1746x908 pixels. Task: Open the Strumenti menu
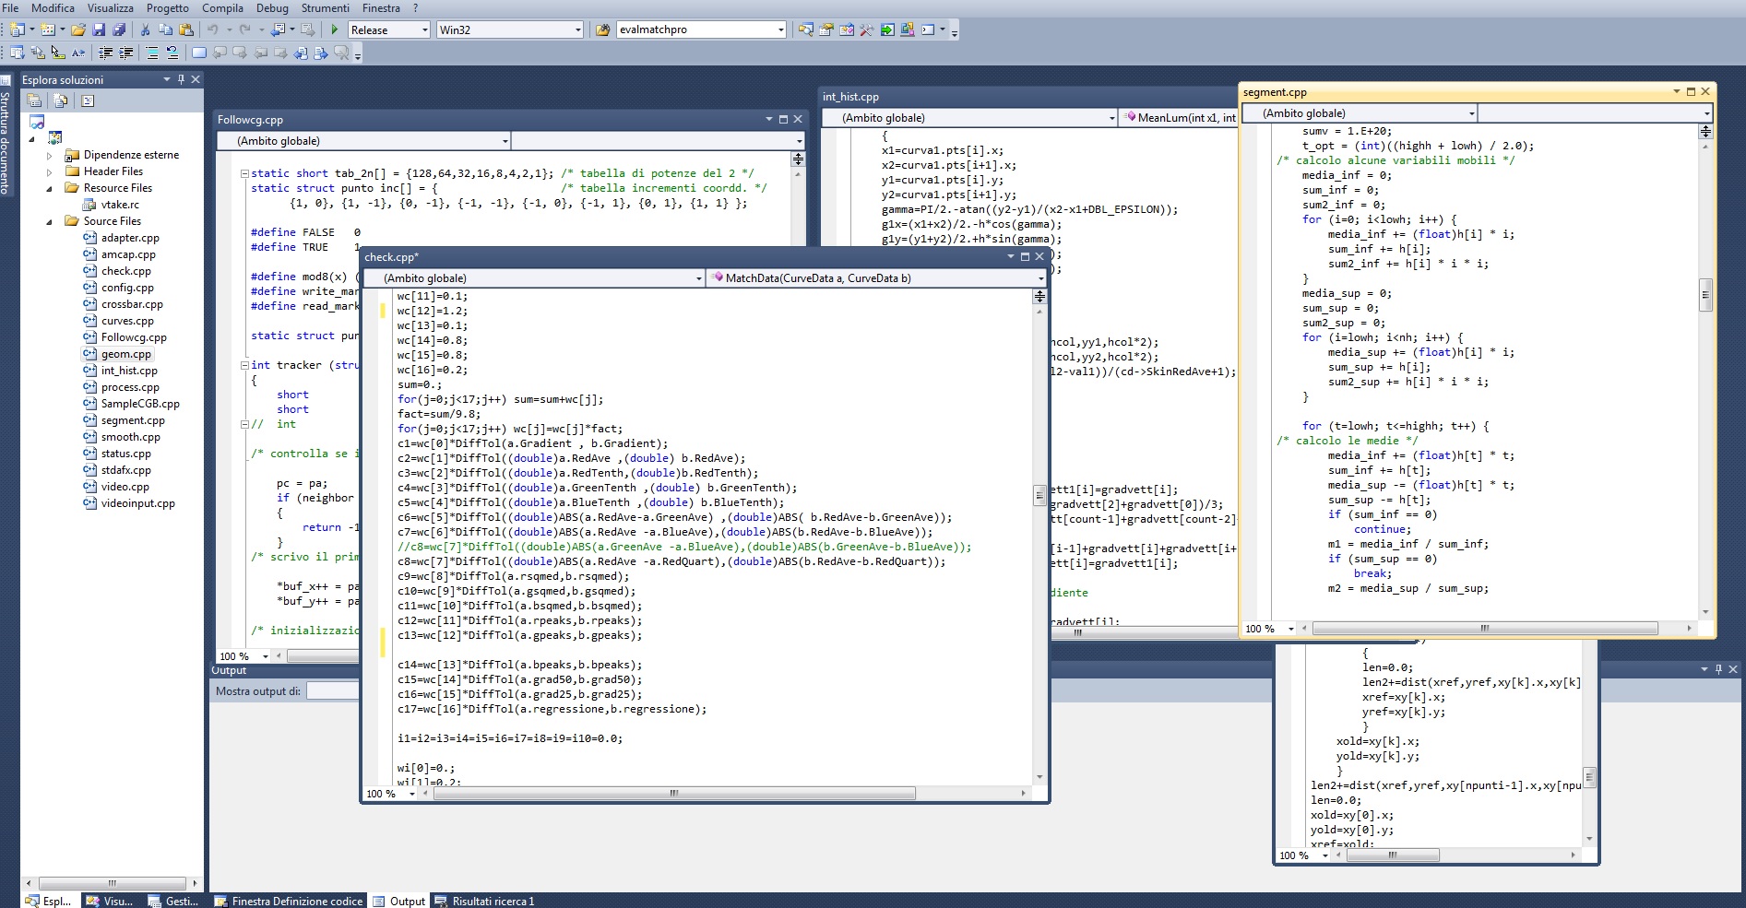coord(326,7)
